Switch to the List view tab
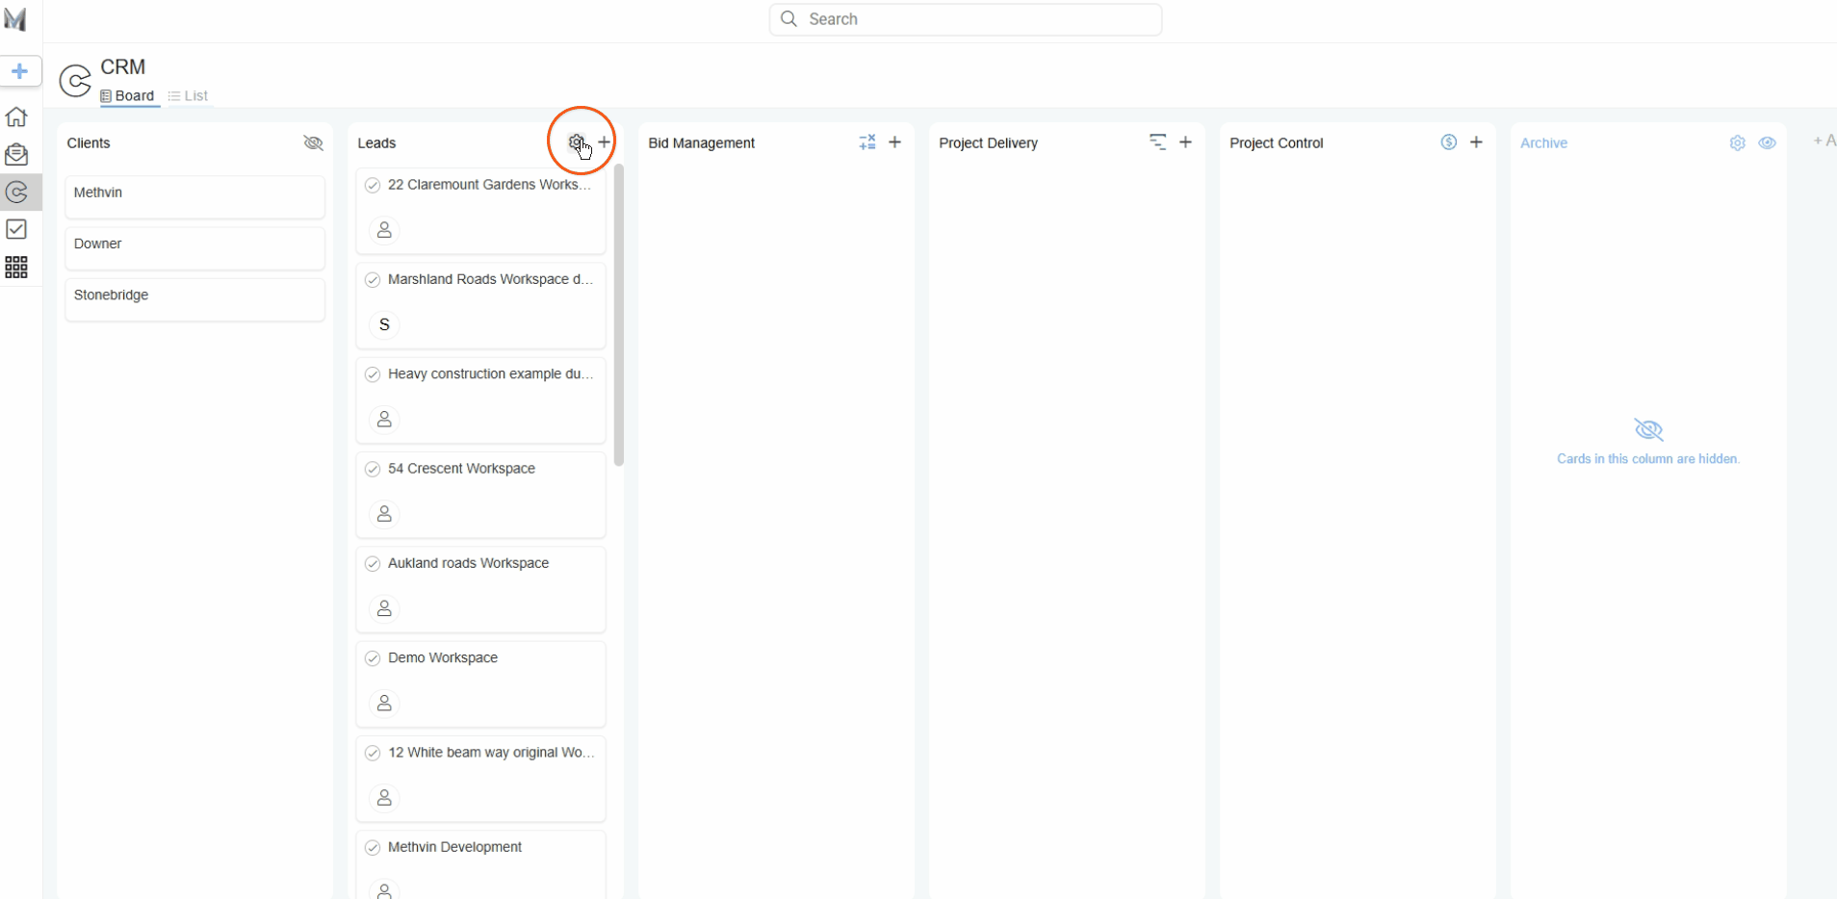1837x899 pixels. [188, 96]
